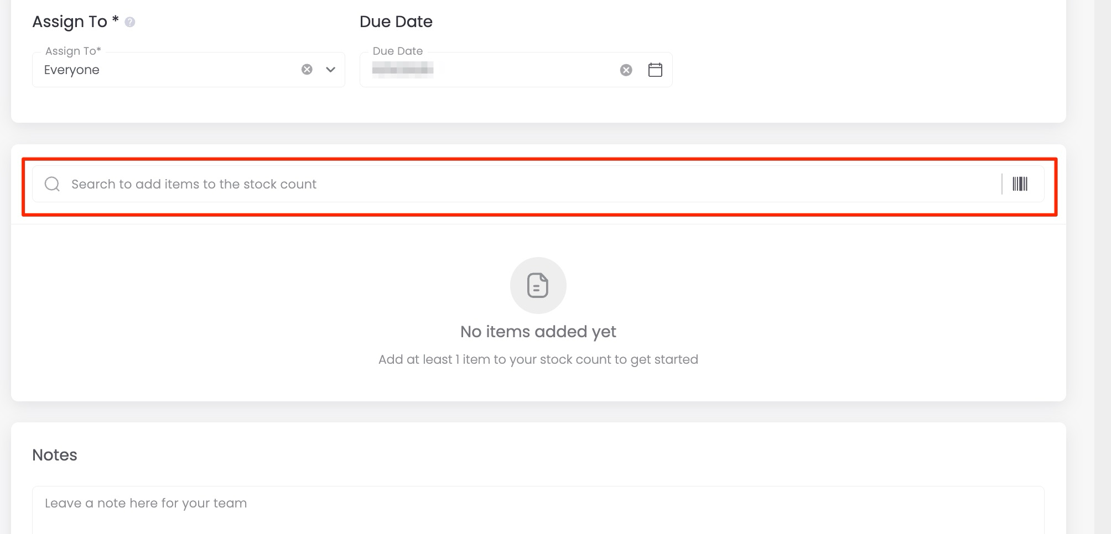1111x534 pixels.
Task: Click the "No items added yet" message
Action: (538, 332)
